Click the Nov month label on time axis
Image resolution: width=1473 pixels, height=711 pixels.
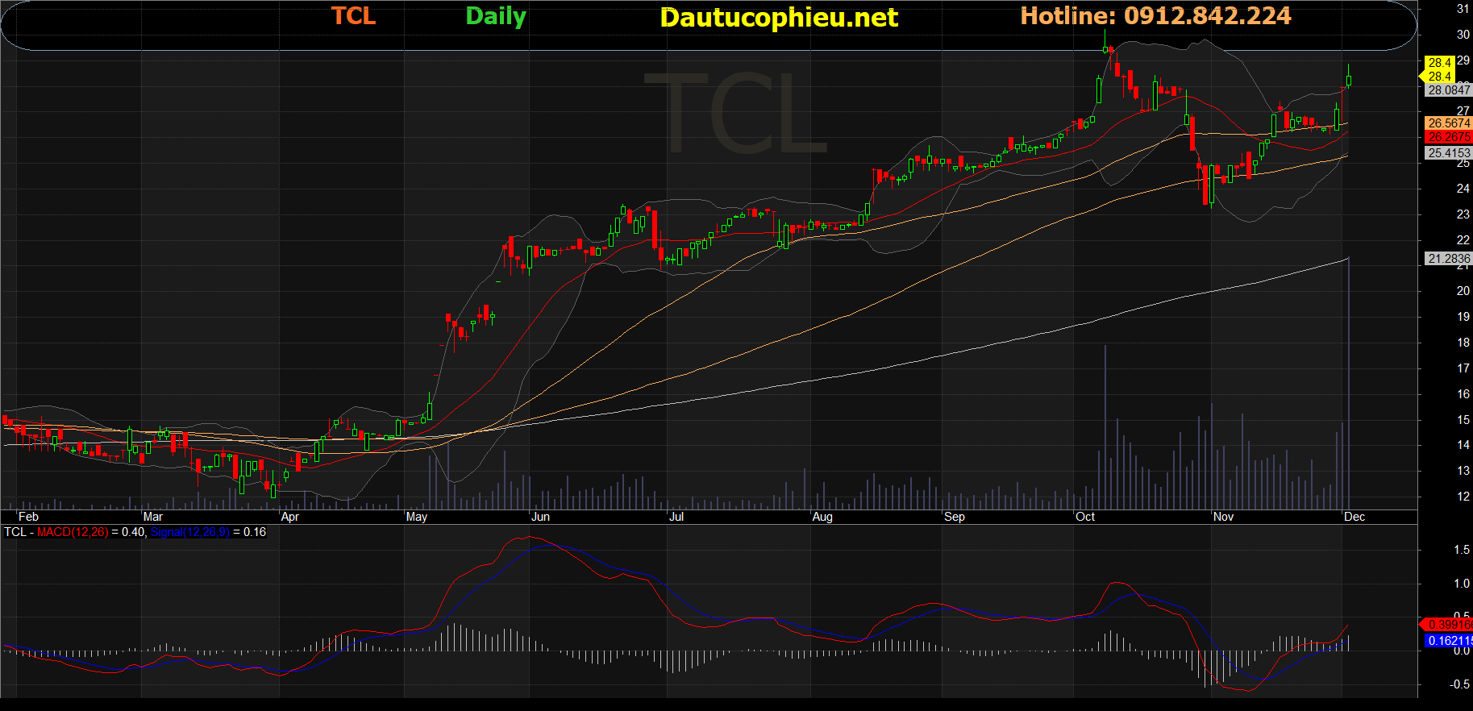click(1224, 517)
